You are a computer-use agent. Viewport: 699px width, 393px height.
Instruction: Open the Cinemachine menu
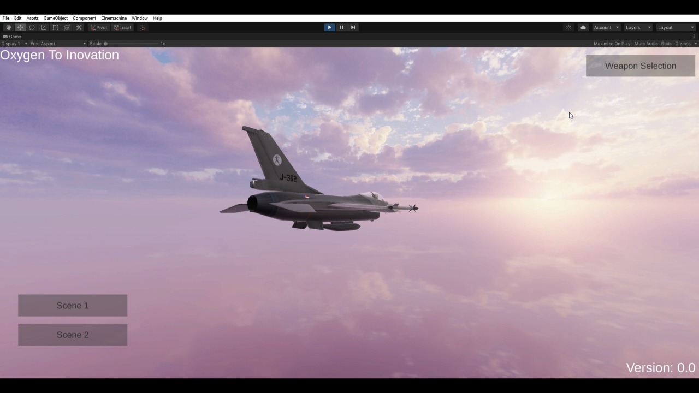(114, 18)
